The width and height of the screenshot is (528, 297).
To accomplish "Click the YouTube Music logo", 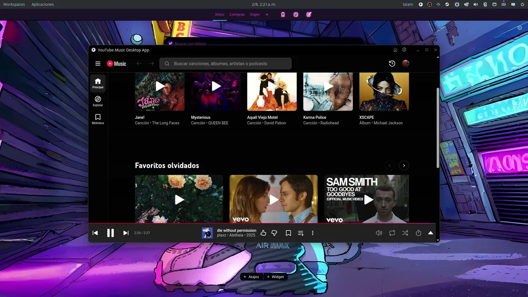I will pyautogui.click(x=116, y=64).
